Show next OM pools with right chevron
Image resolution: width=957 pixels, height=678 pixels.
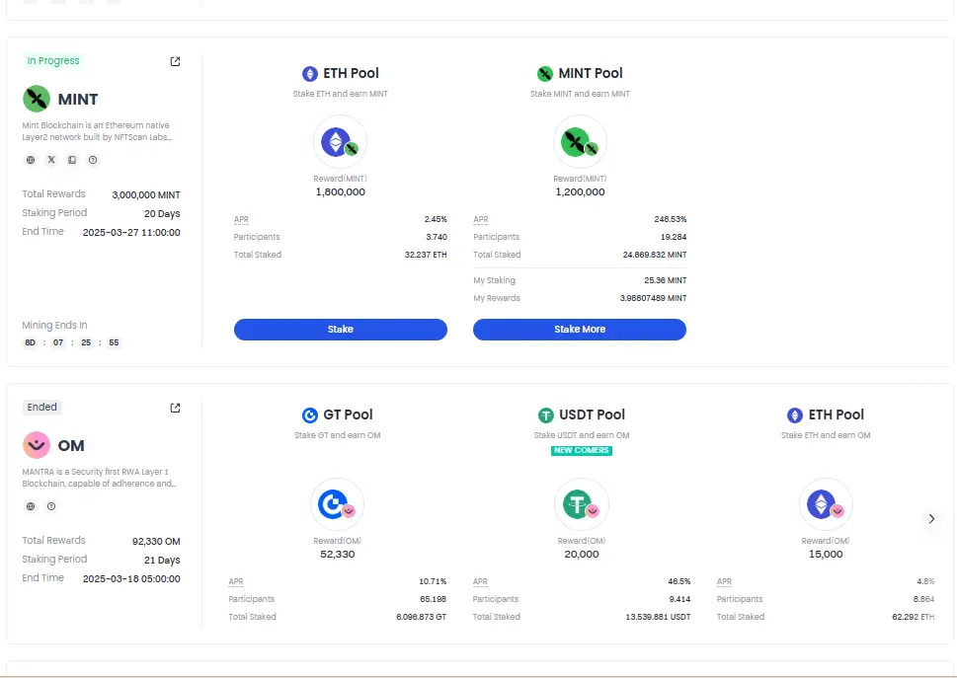click(x=931, y=518)
